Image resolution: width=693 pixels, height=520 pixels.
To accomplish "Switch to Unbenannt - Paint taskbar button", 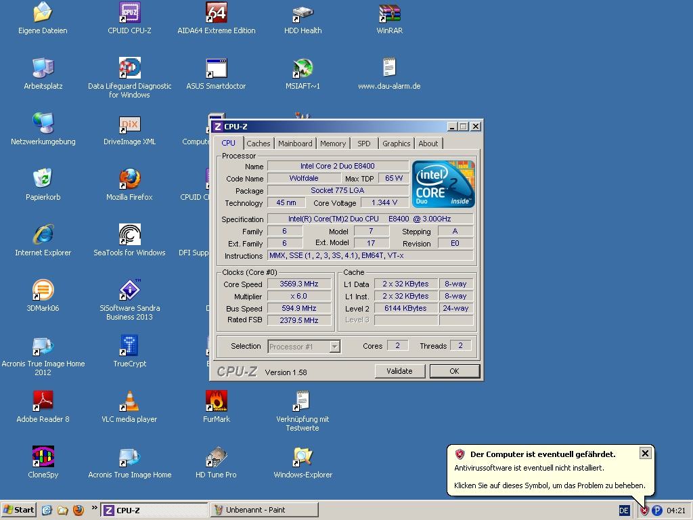I will 265,511.
